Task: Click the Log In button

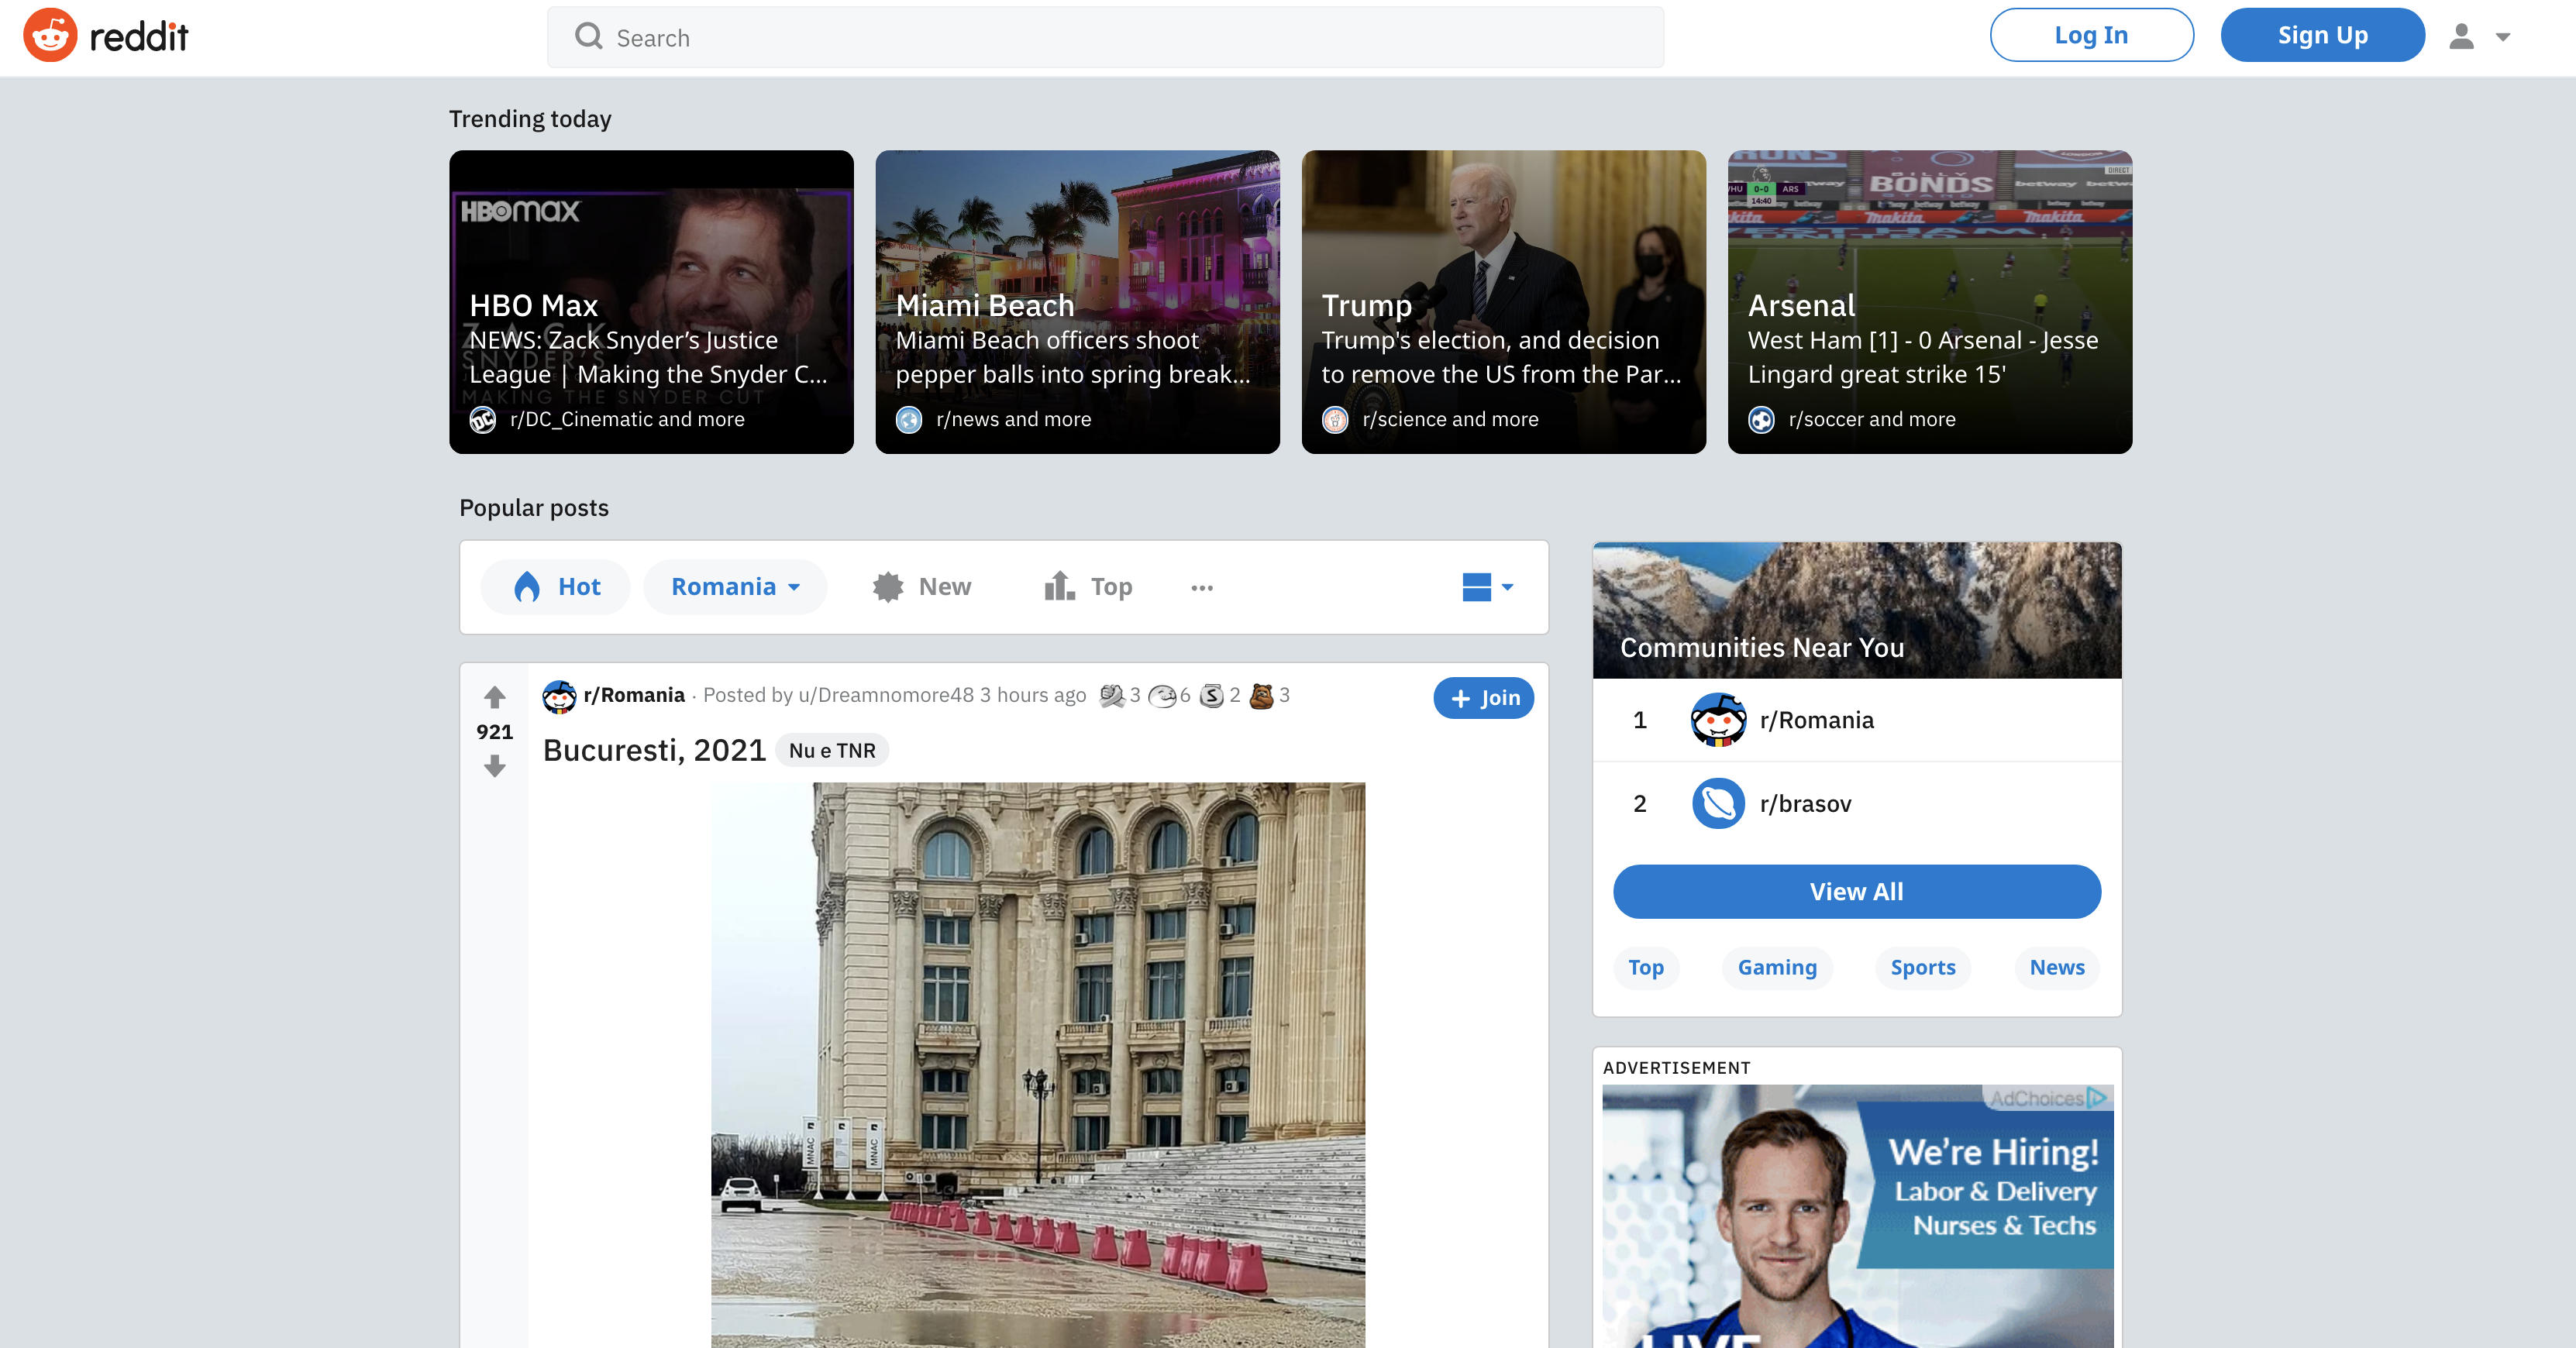Action: point(2091,35)
